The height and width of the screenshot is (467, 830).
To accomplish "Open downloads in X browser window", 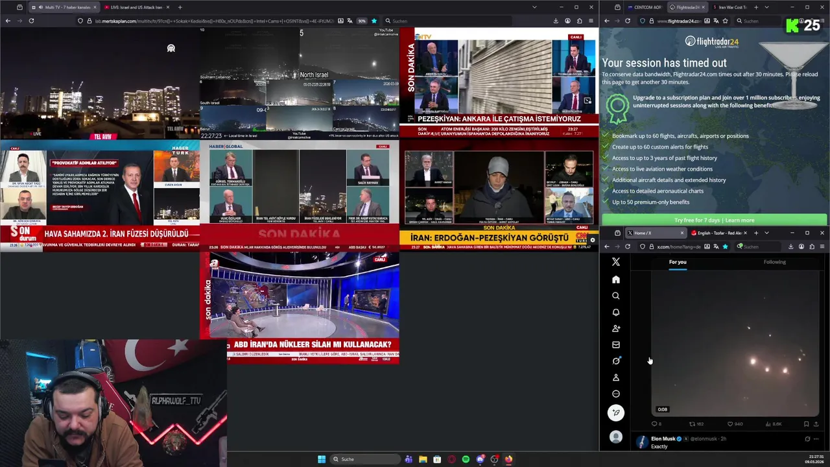I will coord(790,246).
